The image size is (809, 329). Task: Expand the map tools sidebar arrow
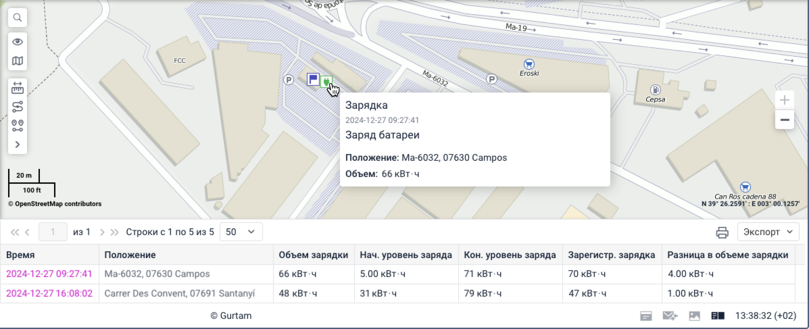click(18, 145)
